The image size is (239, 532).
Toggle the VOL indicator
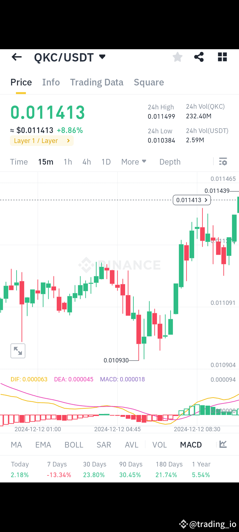click(159, 444)
